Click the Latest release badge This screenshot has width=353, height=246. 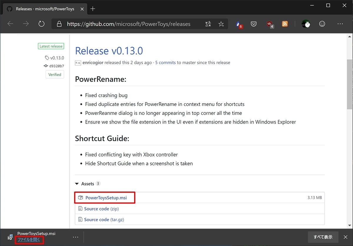51,46
